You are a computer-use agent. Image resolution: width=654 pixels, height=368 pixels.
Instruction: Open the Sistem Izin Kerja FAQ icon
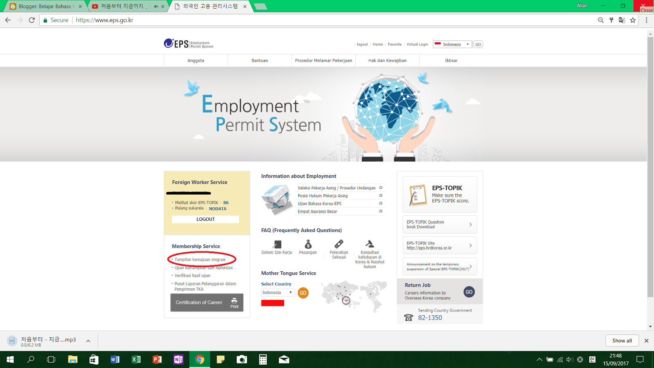(277, 244)
